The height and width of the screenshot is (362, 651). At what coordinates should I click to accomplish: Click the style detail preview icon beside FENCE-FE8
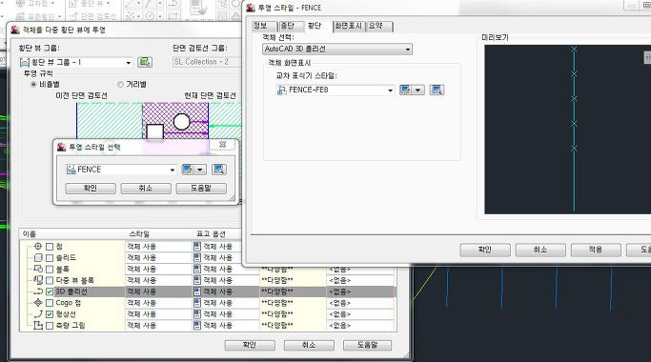coord(437,90)
